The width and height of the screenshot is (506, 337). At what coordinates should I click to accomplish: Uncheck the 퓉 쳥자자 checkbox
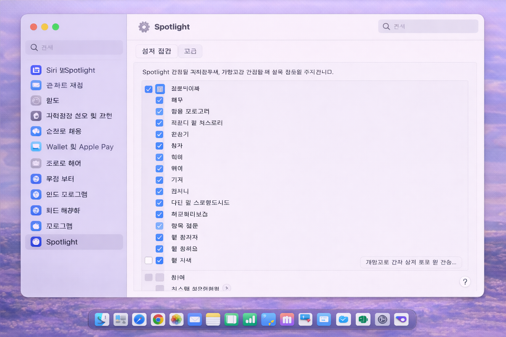[x=159, y=237]
